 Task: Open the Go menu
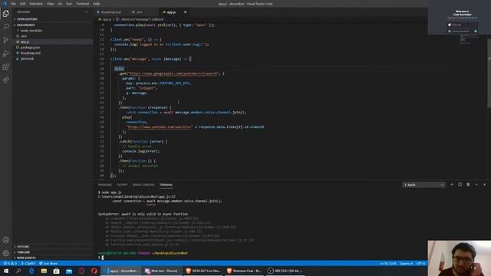point(60,4)
